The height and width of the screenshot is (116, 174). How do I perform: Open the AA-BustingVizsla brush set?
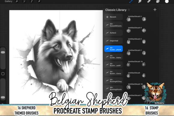coord(113,88)
